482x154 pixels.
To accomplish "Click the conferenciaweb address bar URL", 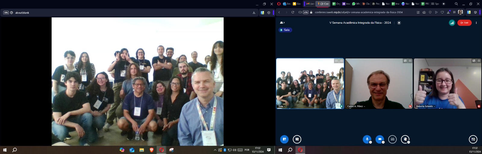I will click(358, 12).
